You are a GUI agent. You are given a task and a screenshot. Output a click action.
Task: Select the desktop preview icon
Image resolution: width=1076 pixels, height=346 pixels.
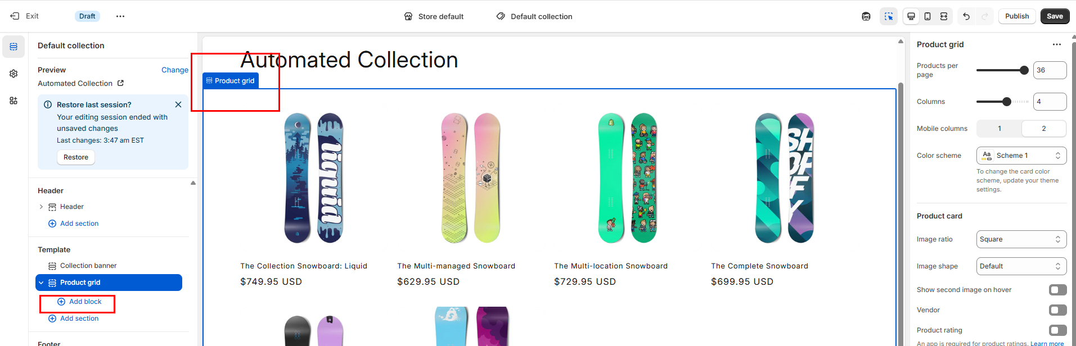[x=911, y=16]
